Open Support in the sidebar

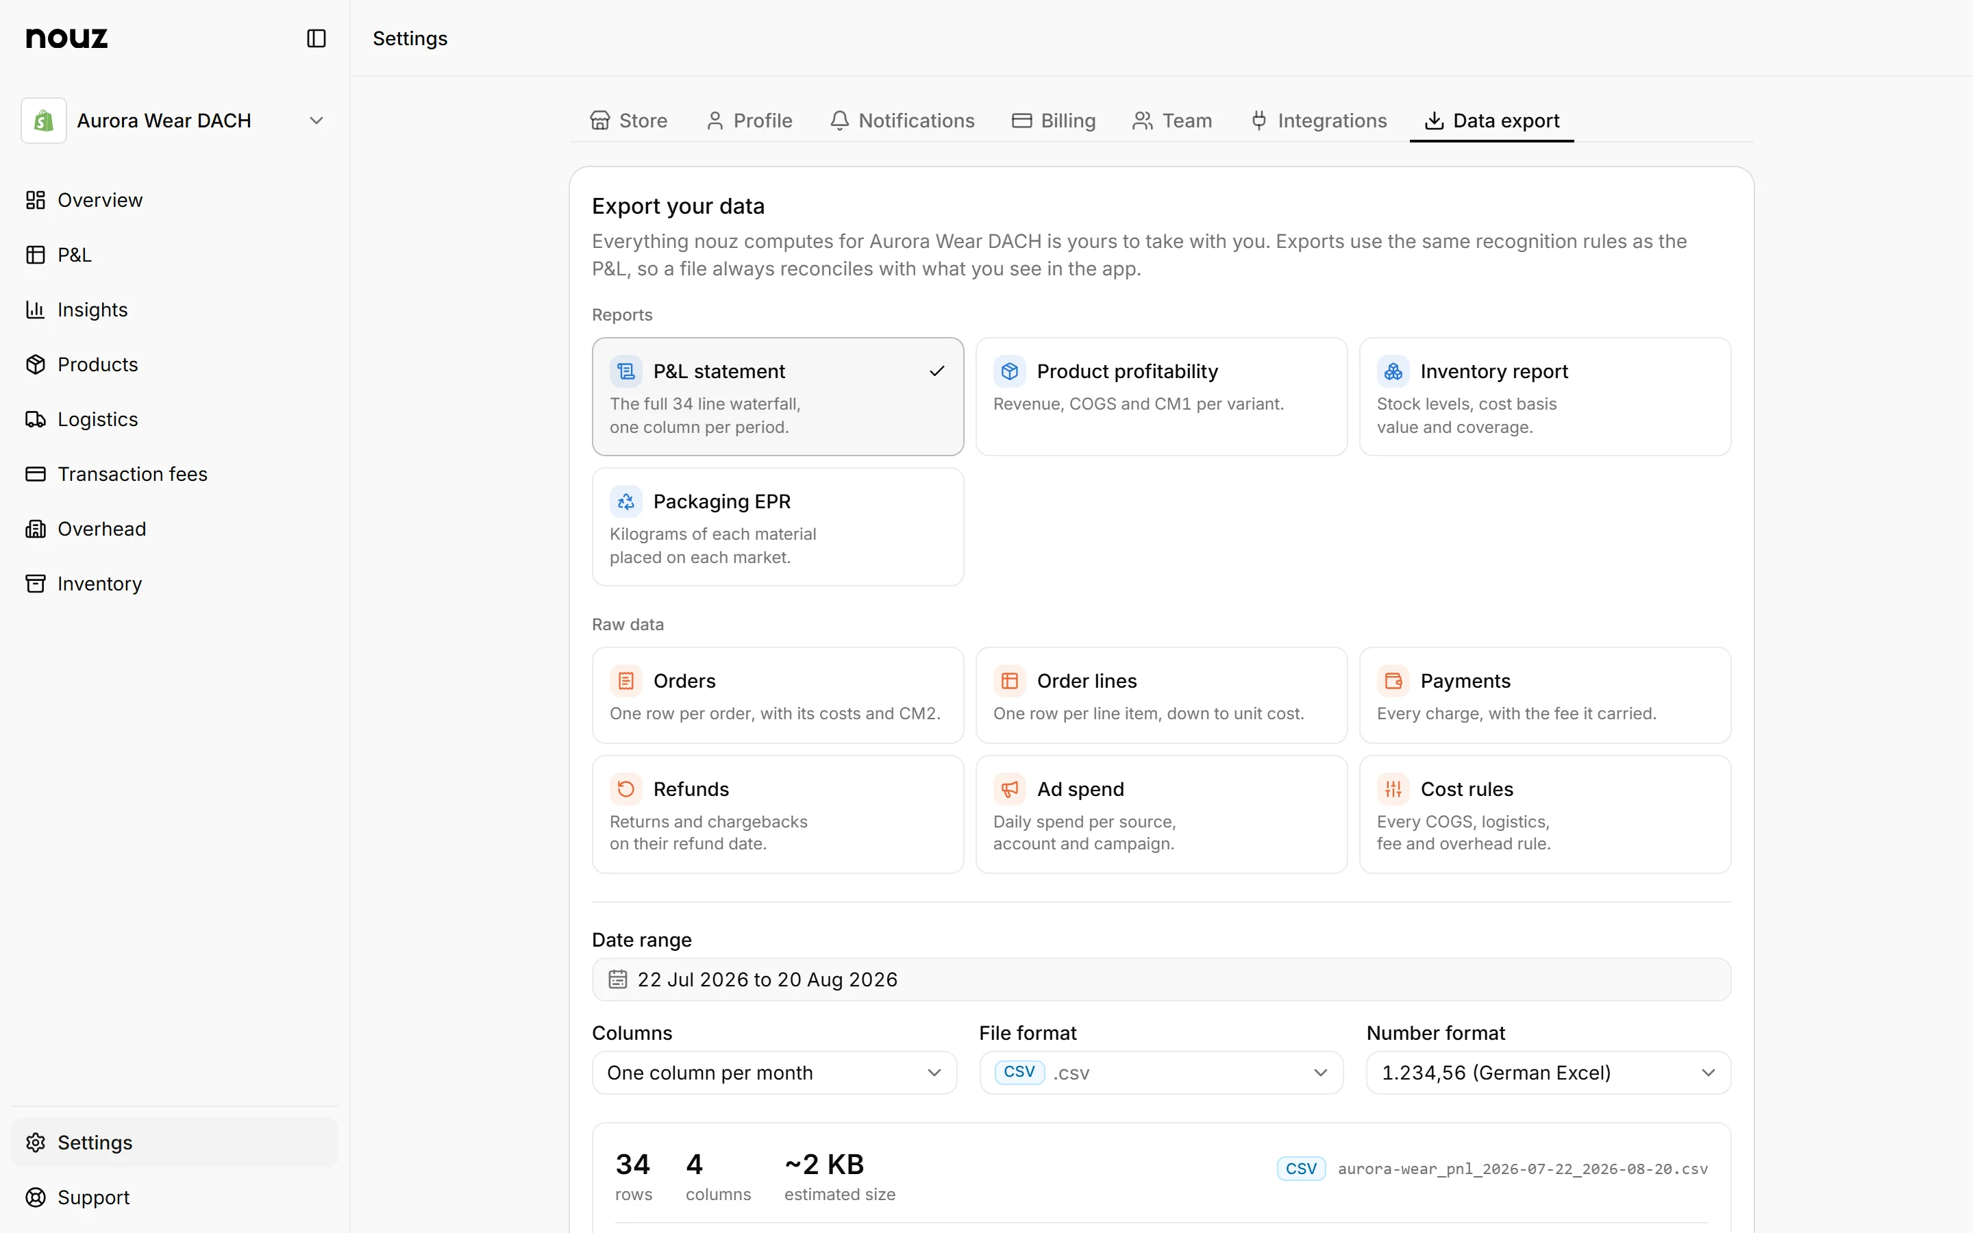coord(175,1197)
